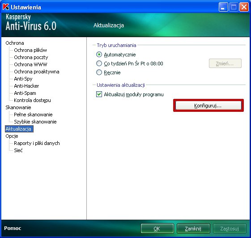Click the Zastosuj button
The width and height of the screenshot is (251, 238).
coord(230,229)
